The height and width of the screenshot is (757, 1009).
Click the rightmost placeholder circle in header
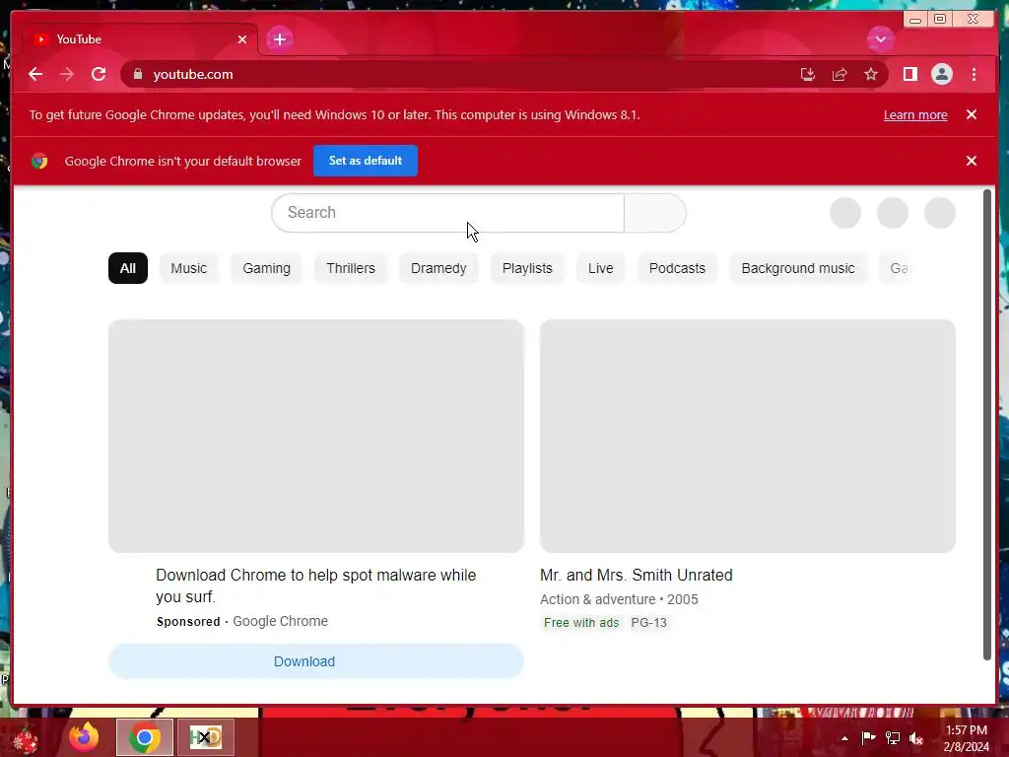tap(939, 213)
